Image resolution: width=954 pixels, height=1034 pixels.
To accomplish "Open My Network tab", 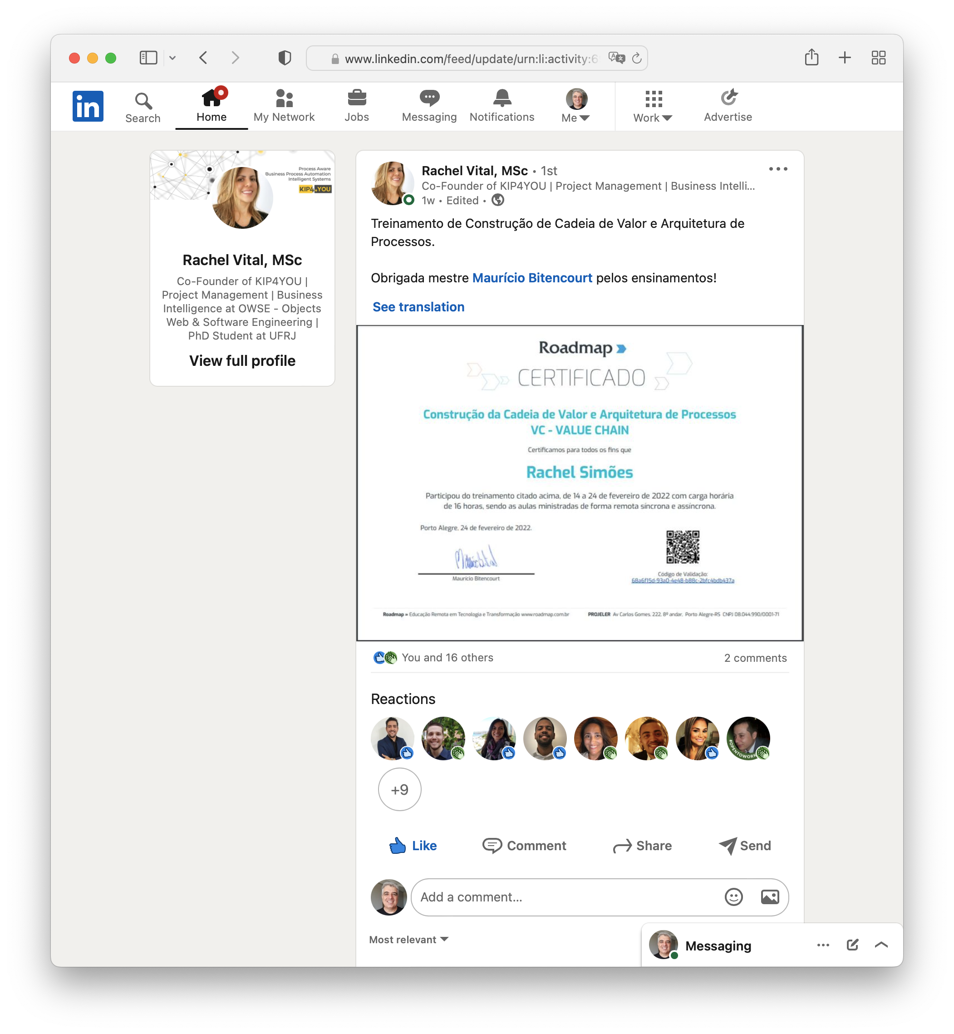I will pos(284,106).
